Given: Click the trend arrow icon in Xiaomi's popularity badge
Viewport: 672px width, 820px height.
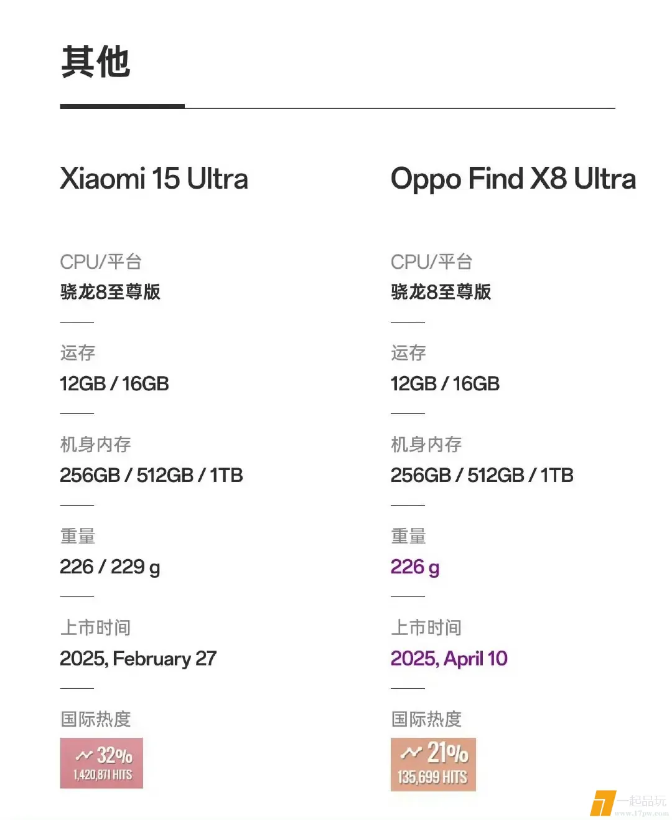Looking at the screenshot, I should coord(83,755).
